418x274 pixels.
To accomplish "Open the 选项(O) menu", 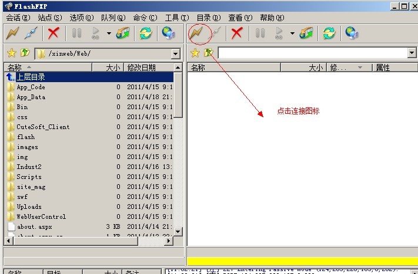I will [x=82, y=18].
